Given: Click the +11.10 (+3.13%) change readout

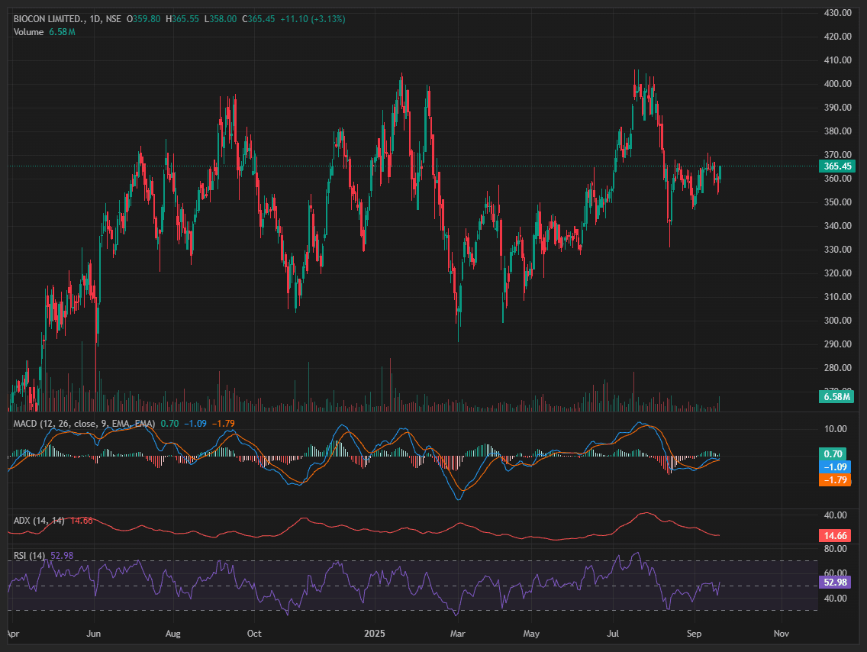Looking at the screenshot, I should pyautogui.click(x=312, y=19).
